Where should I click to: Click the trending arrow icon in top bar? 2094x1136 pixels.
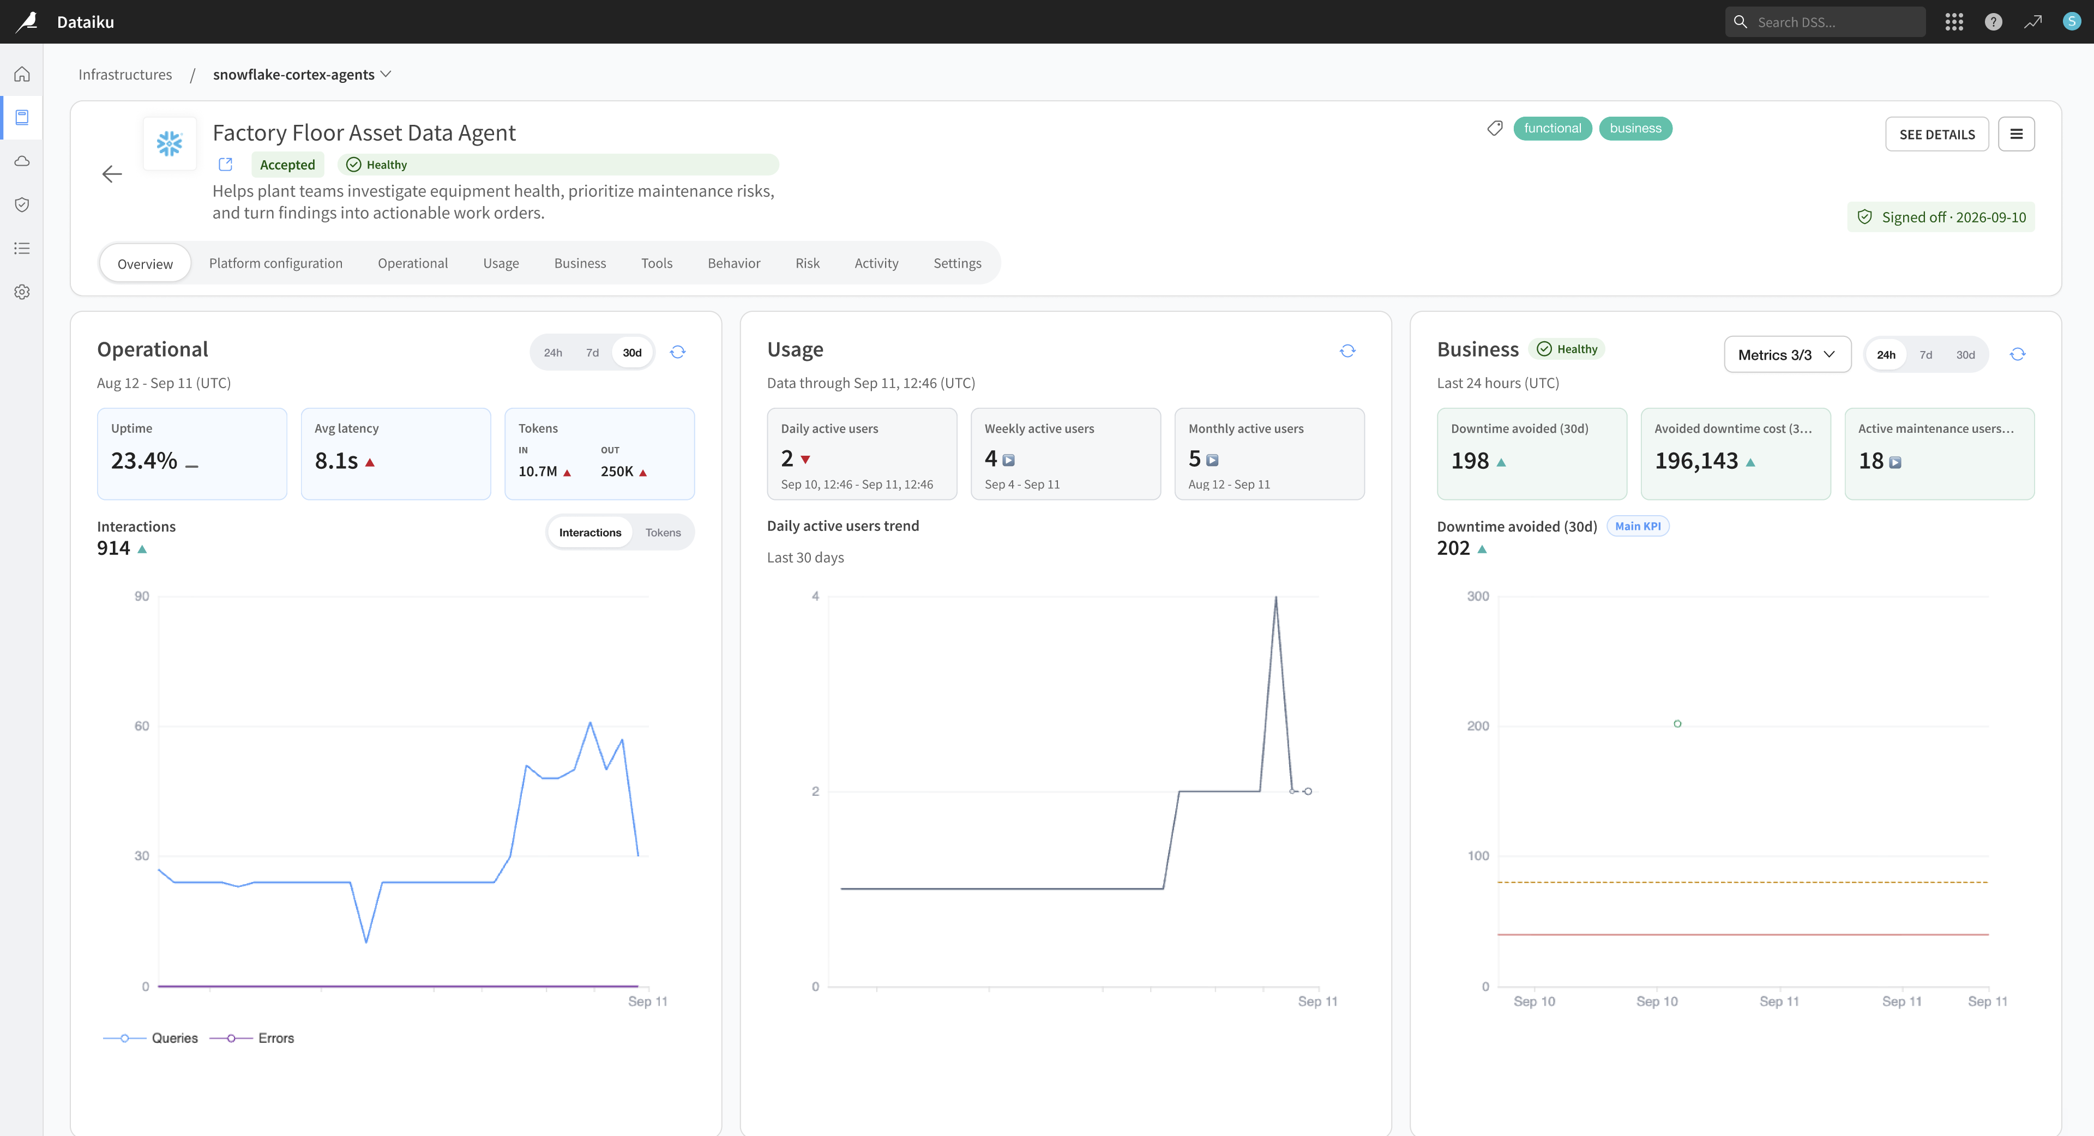pyautogui.click(x=2032, y=22)
